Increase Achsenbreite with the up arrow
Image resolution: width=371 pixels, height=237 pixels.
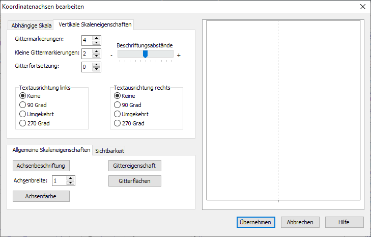coord(71,178)
